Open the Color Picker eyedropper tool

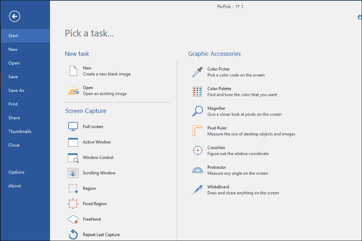[197, 72]
